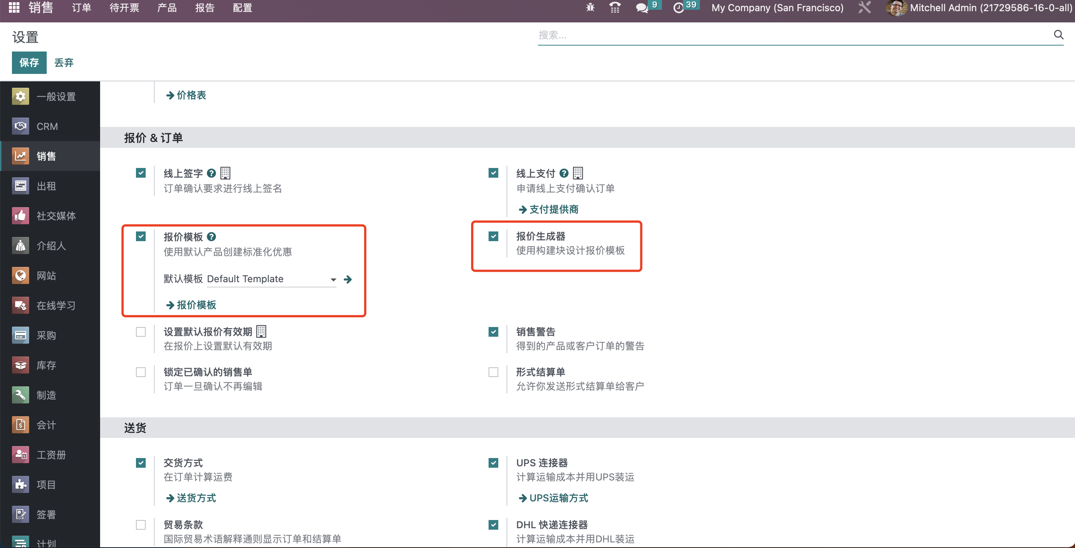Viewport: 1075px width, 548px height.
Task: Select the 签署 sign icon
Action: coord(21,515)
